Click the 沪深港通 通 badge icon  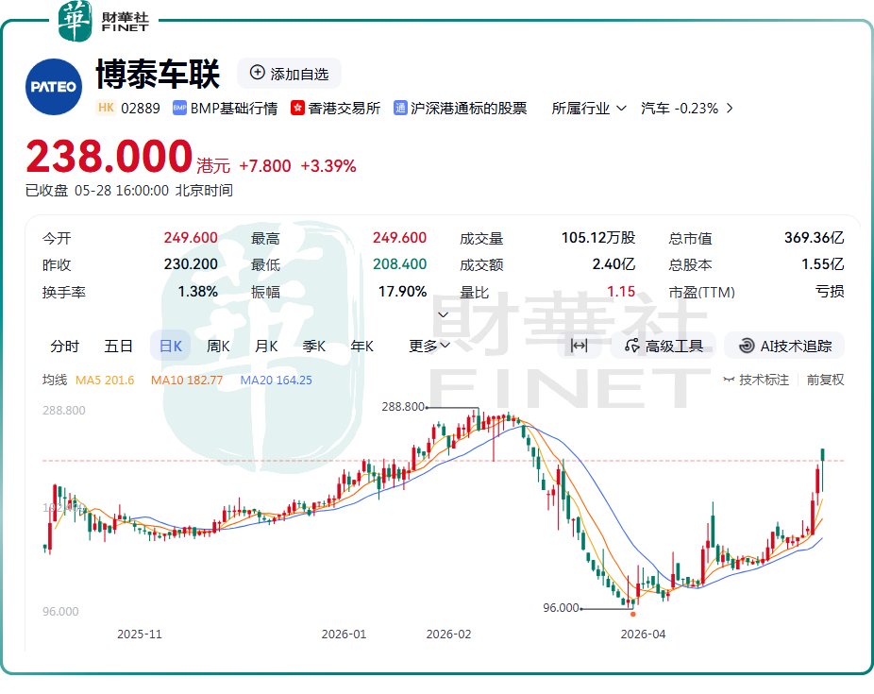(x=400, y=109)
